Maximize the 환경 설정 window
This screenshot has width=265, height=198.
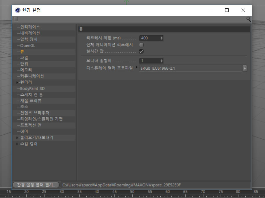pos(227,10)
